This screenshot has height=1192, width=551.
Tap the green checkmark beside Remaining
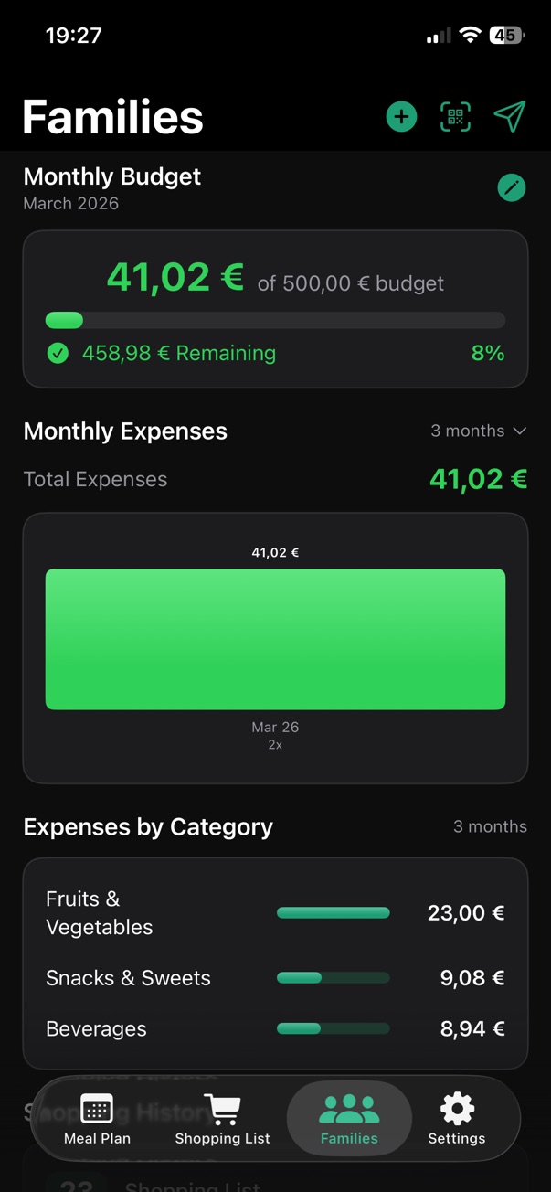58,353
